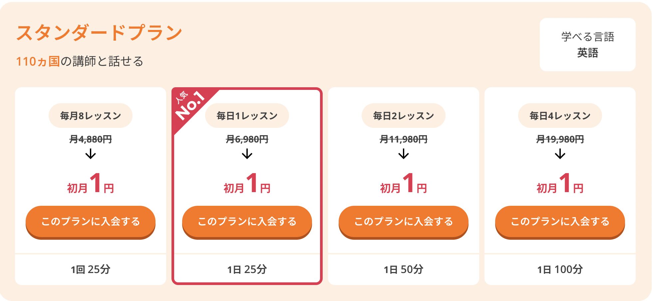Select the 毎日4レッスン label pill
Screen dimensions: 652x301
pyautogui.click(x=560, y=116)
